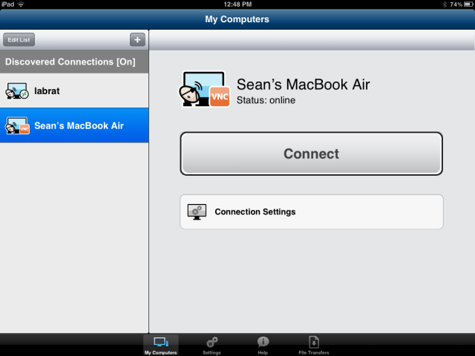Click the "Status: online" text
Viewport: 475px width, 356px height.
266,100
